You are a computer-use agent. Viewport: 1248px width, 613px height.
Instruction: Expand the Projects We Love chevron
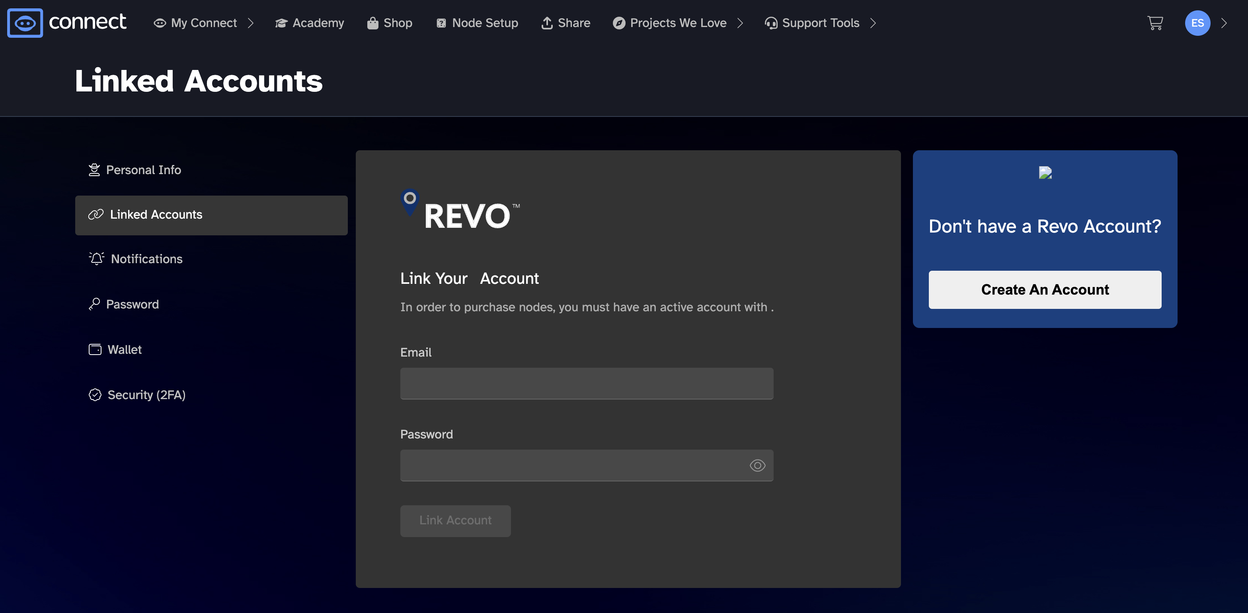[740, 23]
